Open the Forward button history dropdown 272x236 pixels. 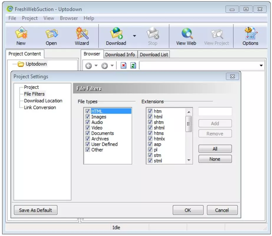tap(112, 66)
